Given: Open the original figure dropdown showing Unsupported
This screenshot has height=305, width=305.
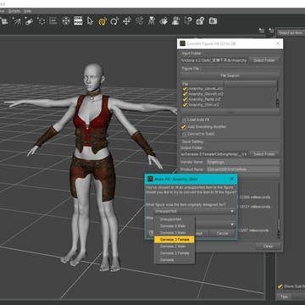Looking at the screenshot, I should pyautogui.click(x=195, y=211).
